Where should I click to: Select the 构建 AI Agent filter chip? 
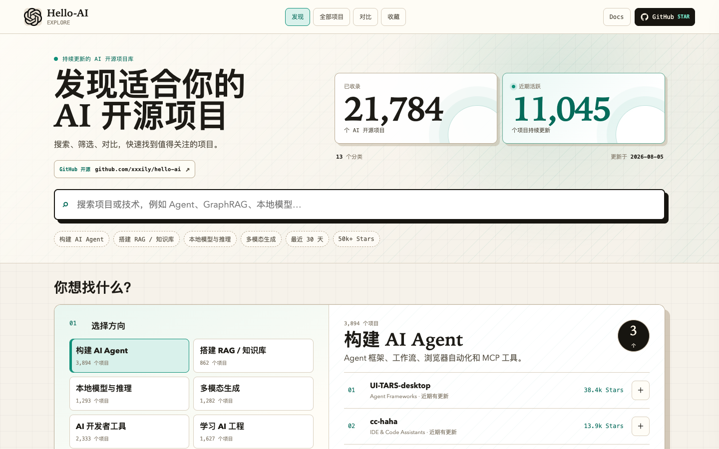tap(81, 239)
